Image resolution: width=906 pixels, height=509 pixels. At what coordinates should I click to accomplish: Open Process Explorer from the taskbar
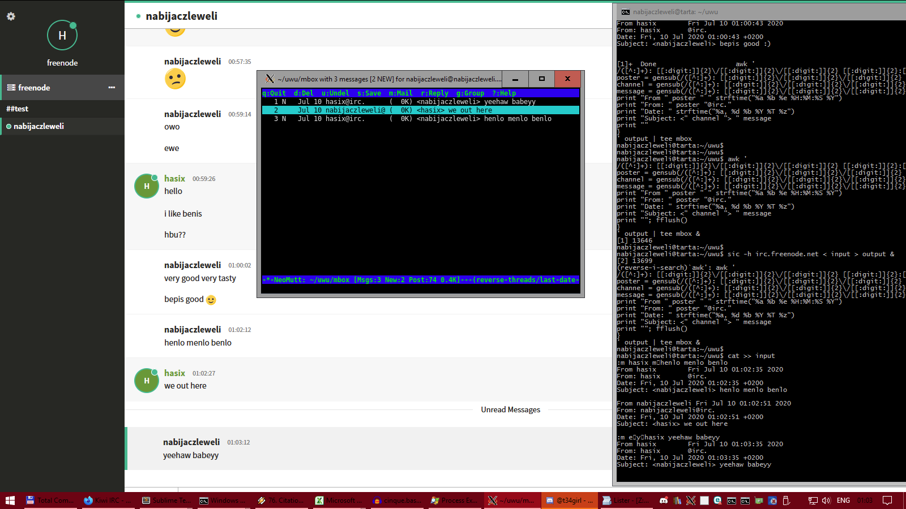[455, 501]
